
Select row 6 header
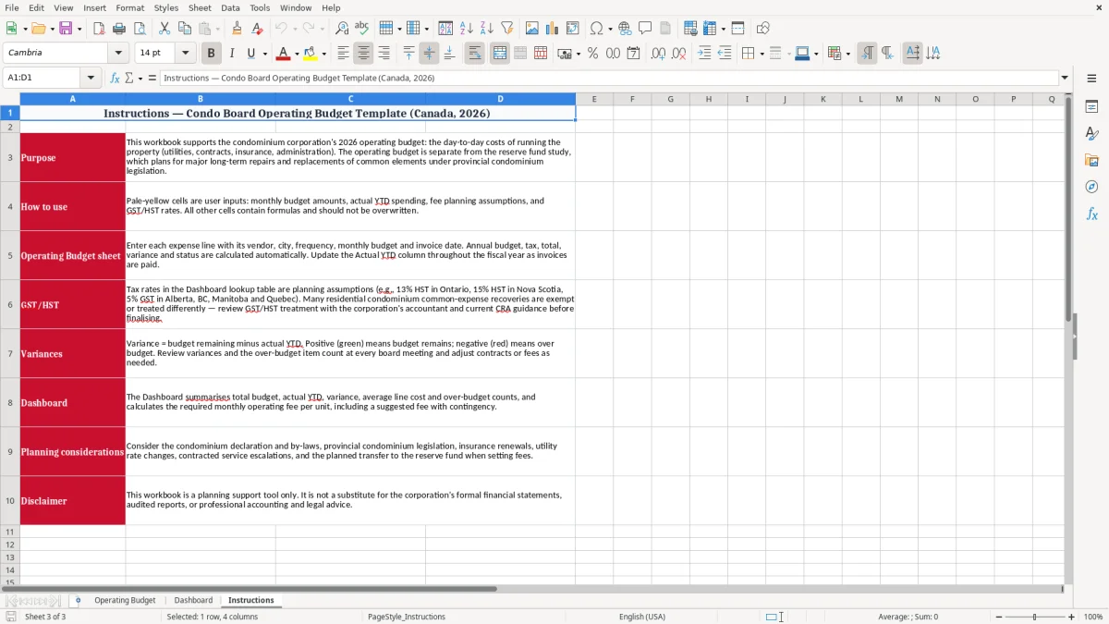[10, 304]
